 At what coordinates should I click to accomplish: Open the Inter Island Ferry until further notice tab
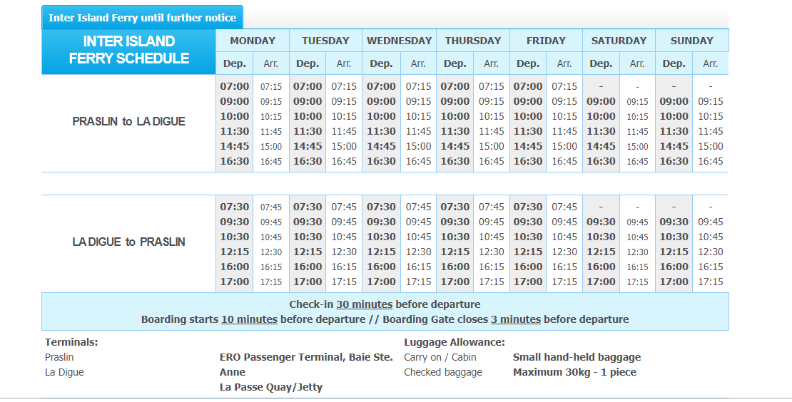pyautogui.click(x=142, y=18)
